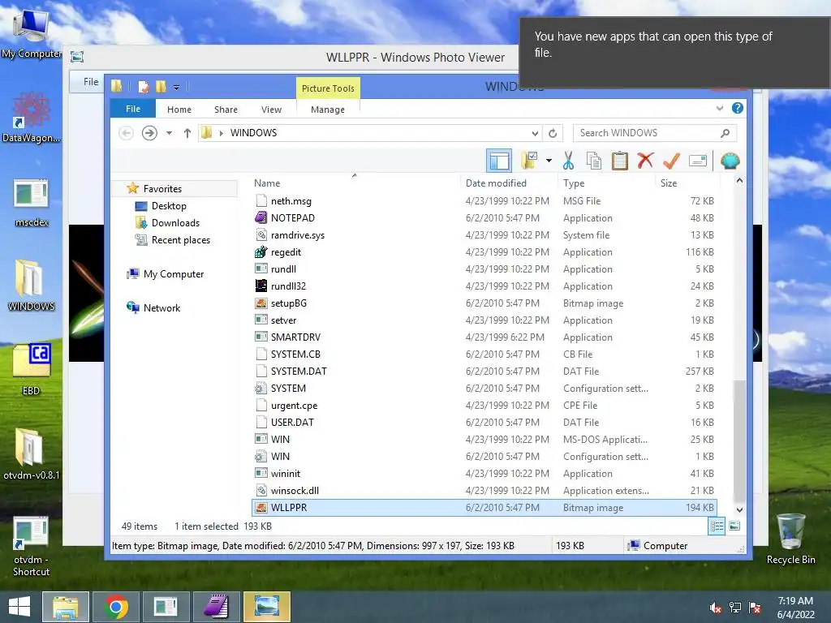Select the neth.msg file
831x623 pixels.
tap(484, 201)
